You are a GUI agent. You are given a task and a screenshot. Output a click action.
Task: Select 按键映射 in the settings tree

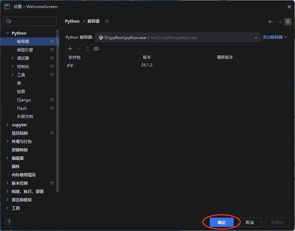(19, 150)
